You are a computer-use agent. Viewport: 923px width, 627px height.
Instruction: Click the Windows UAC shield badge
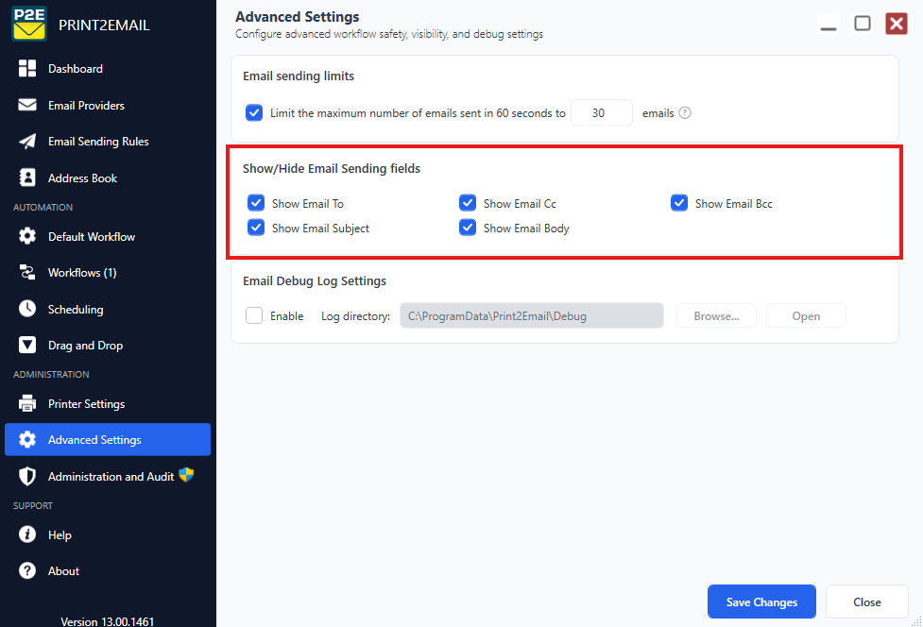[x=186, y=475]
